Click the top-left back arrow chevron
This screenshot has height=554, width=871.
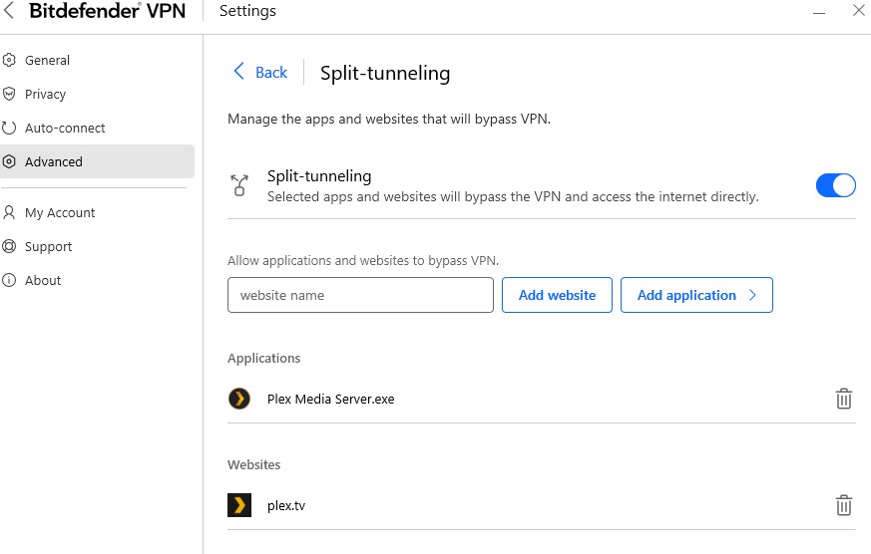coord(9,11)
